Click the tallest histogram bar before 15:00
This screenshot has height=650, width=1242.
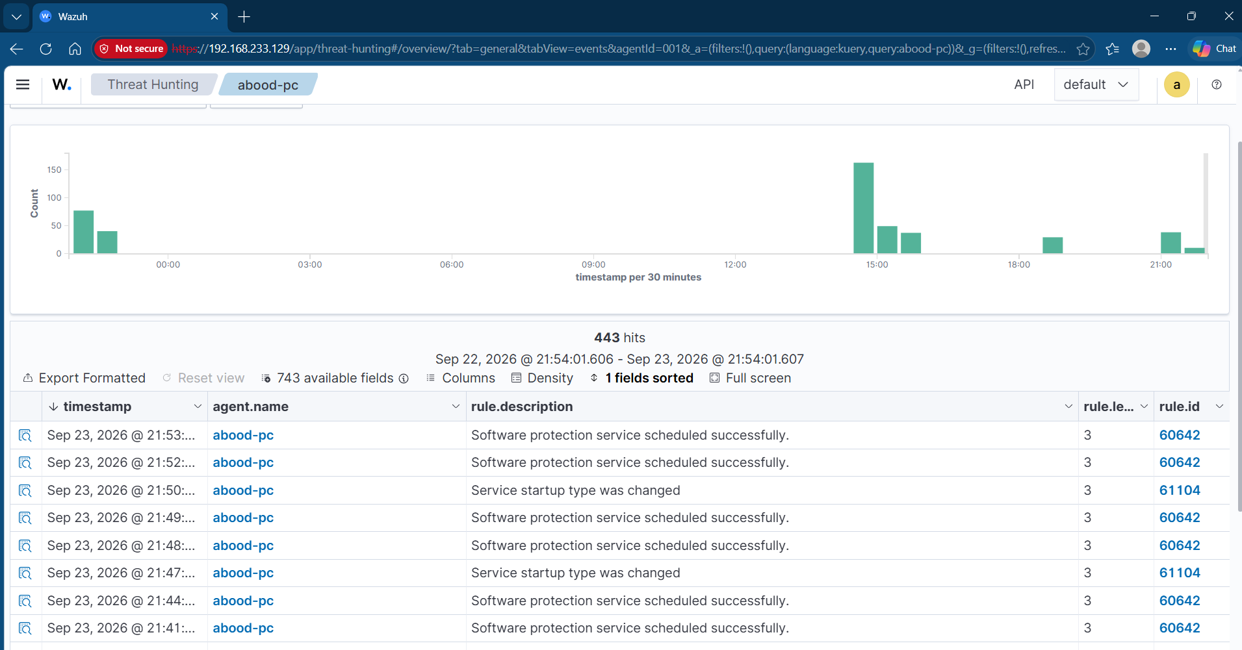tap(863, 208)
